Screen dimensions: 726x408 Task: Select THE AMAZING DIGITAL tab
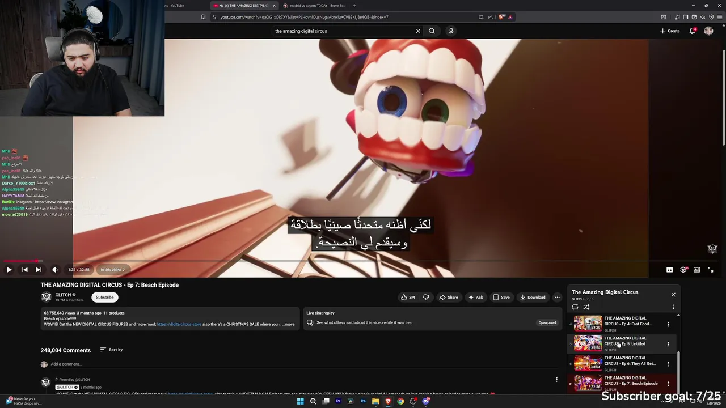click(243, 6)
